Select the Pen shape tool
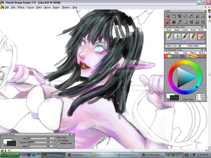The image size is (211, 158). point(197,16)
